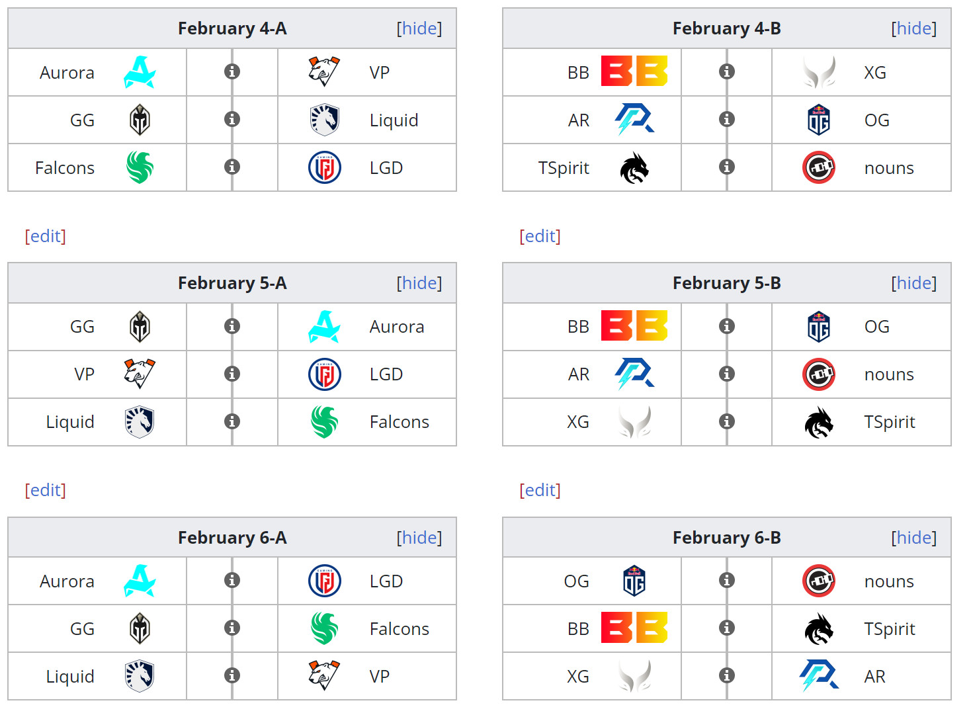973x717 pixels.
Task: Collapse the February 5-A table
Action: coord(419,283)
